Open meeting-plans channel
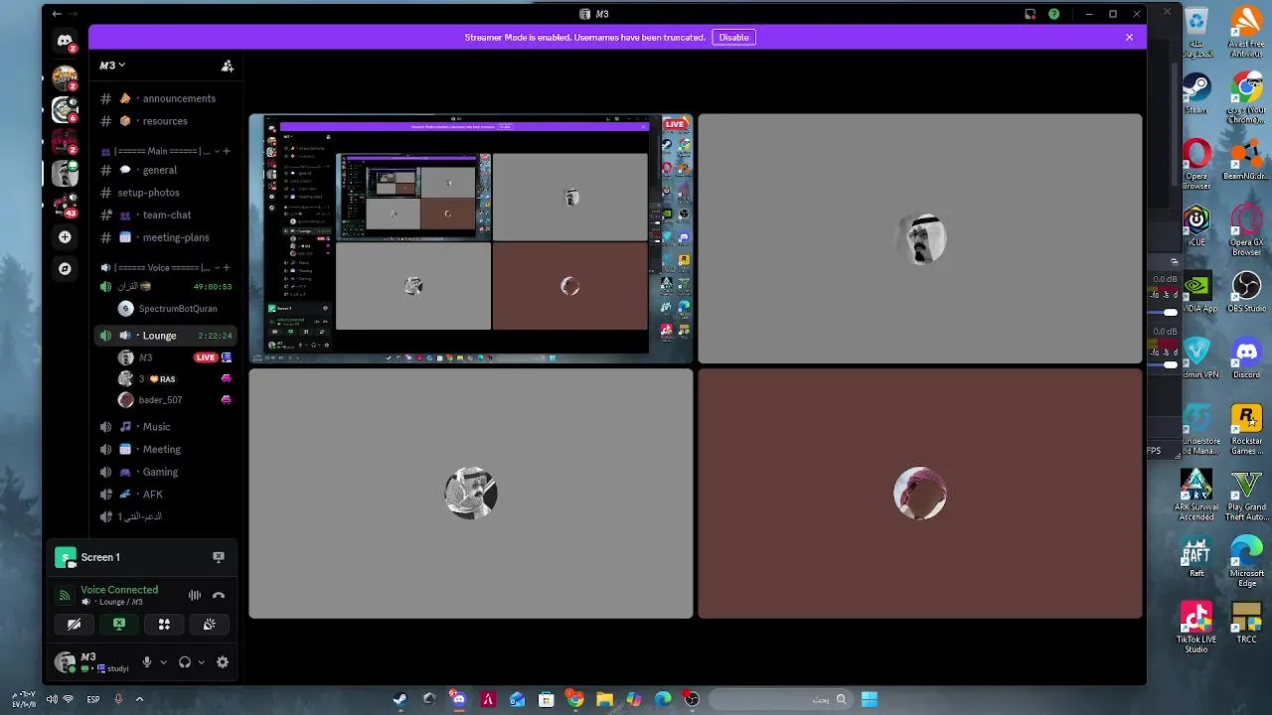This screenshot has width=1272, height=715. [166, 237]
